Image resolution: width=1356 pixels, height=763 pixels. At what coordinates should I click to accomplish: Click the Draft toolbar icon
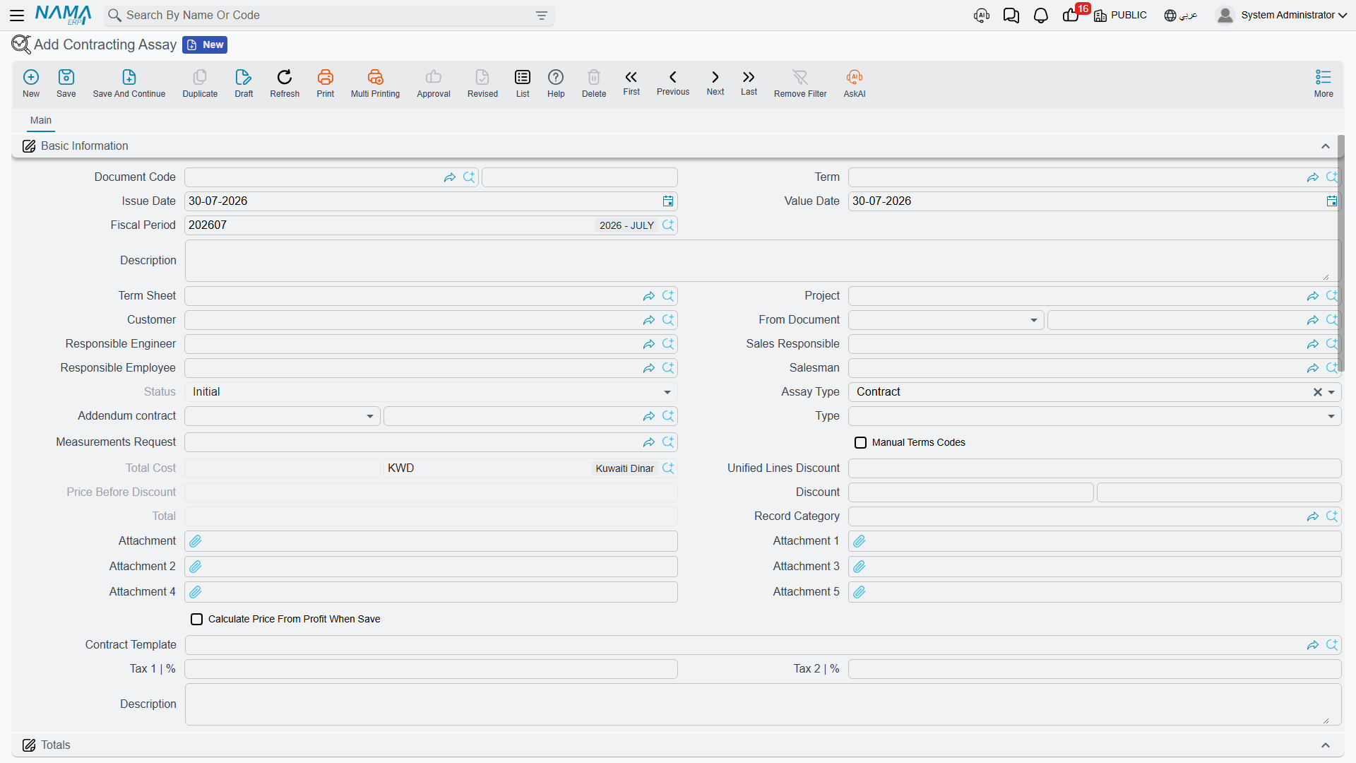(x=244, y=77)
